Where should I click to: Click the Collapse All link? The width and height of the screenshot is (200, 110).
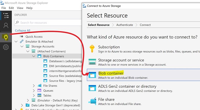tap(23, 31)
